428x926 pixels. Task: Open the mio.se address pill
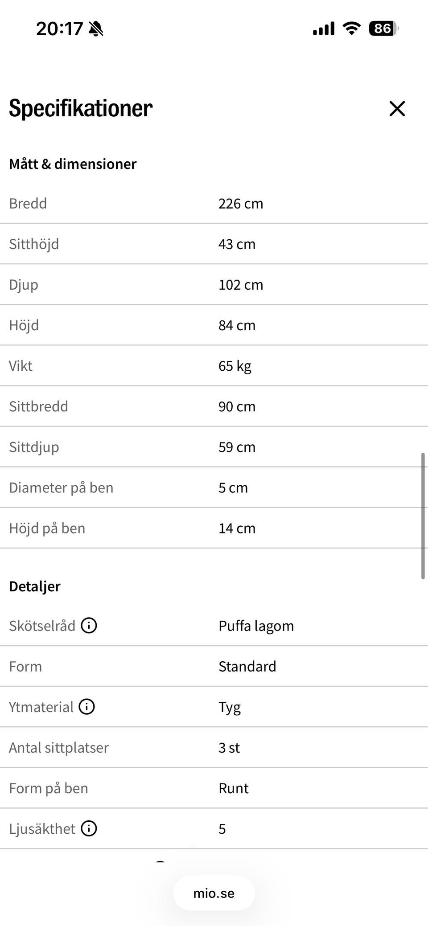[214, 893]
